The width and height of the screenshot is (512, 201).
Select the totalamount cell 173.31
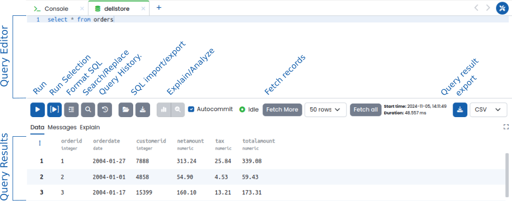pyautogui.click(x=252, y=192)
